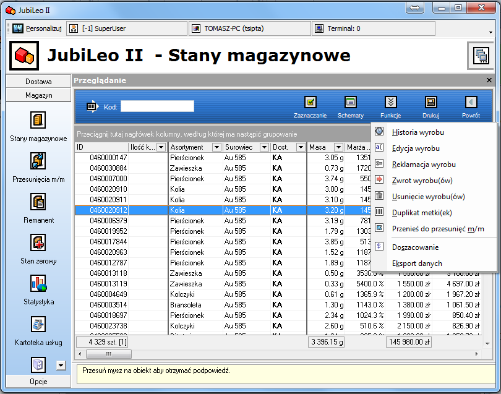The width and height of the screenshot is (501, 394).
Task: Click the double-arrow button in title bar
Action: click(x=415, y=8)
